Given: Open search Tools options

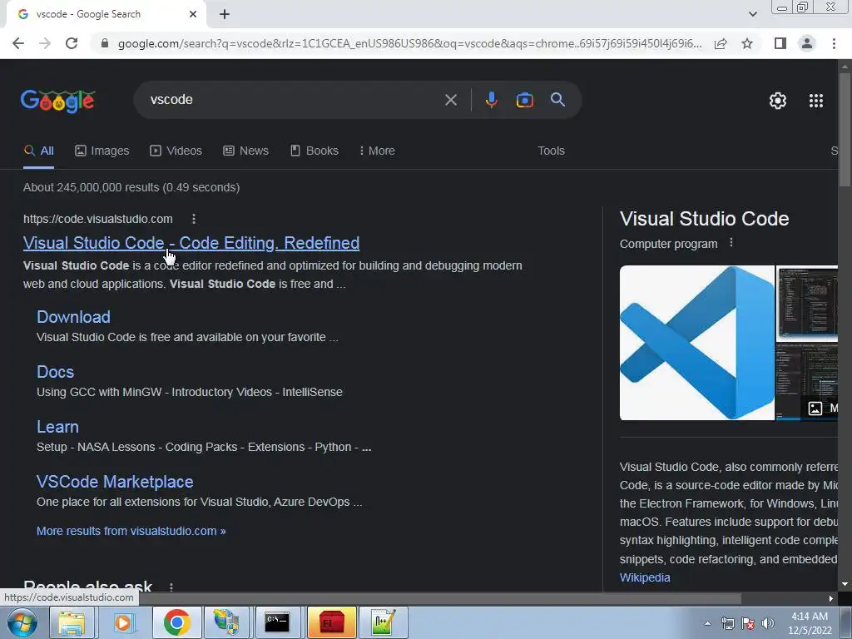Looking at the screenshot, I should (x=551, y=151).
